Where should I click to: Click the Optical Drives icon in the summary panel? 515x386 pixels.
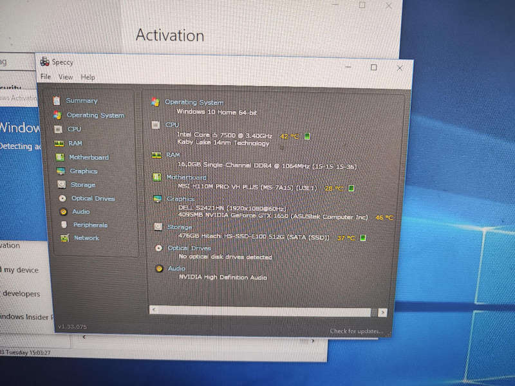[x=158, y=248]
